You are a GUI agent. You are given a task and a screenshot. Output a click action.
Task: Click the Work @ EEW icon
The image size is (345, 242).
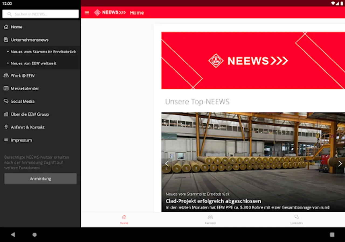[x=6, y=76]
